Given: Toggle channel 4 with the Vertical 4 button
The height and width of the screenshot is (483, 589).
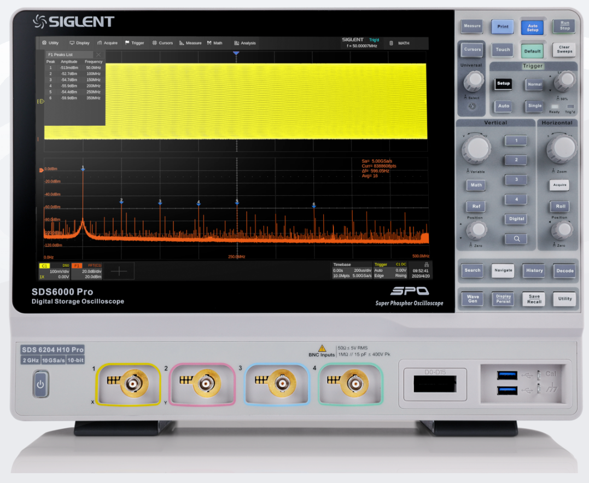Looking at the screenshot, I should [x=516, y=200].
